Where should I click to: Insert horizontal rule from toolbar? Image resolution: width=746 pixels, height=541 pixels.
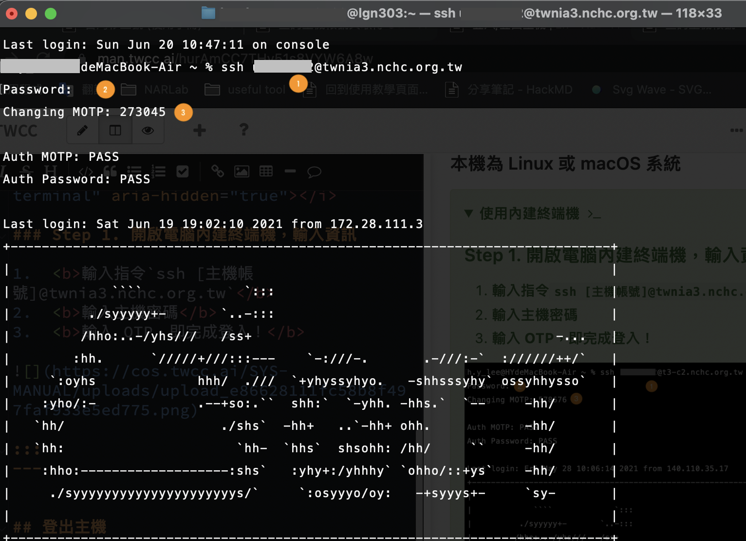coord(290,171)
